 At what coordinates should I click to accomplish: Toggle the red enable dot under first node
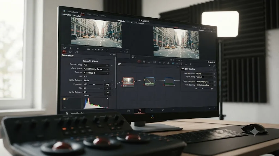(122, 86)
